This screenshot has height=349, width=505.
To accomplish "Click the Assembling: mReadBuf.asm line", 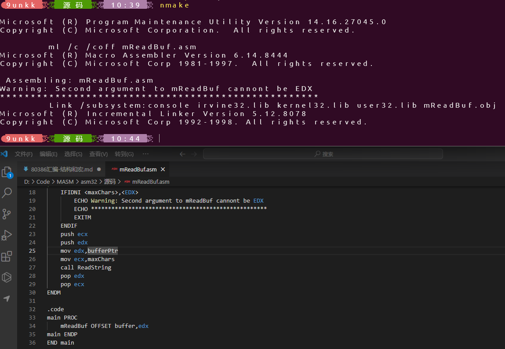I will (x=80, y=80).
